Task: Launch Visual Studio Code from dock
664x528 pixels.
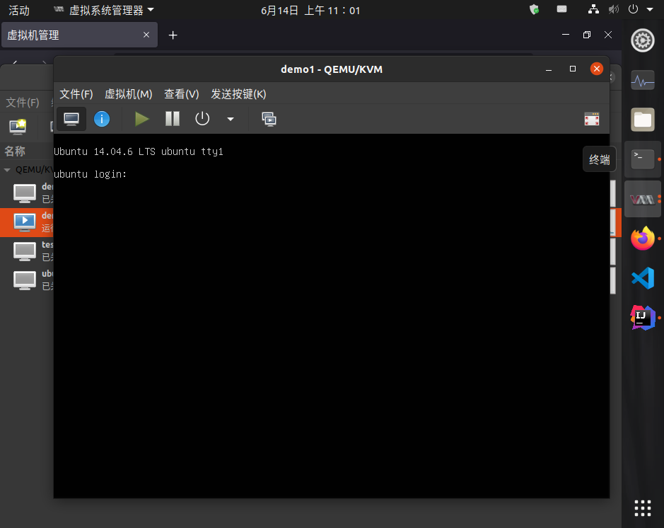Action: pos(642,278)
